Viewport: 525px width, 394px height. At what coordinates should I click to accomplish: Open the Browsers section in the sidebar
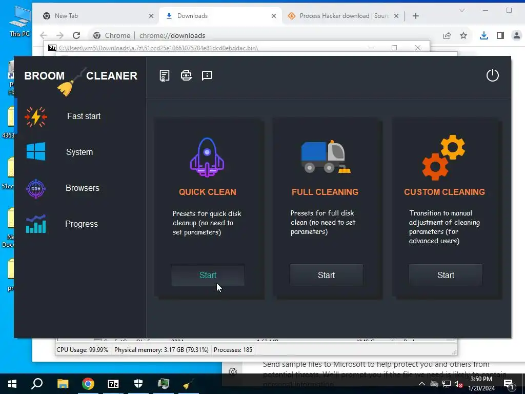[x=83, y=188]
